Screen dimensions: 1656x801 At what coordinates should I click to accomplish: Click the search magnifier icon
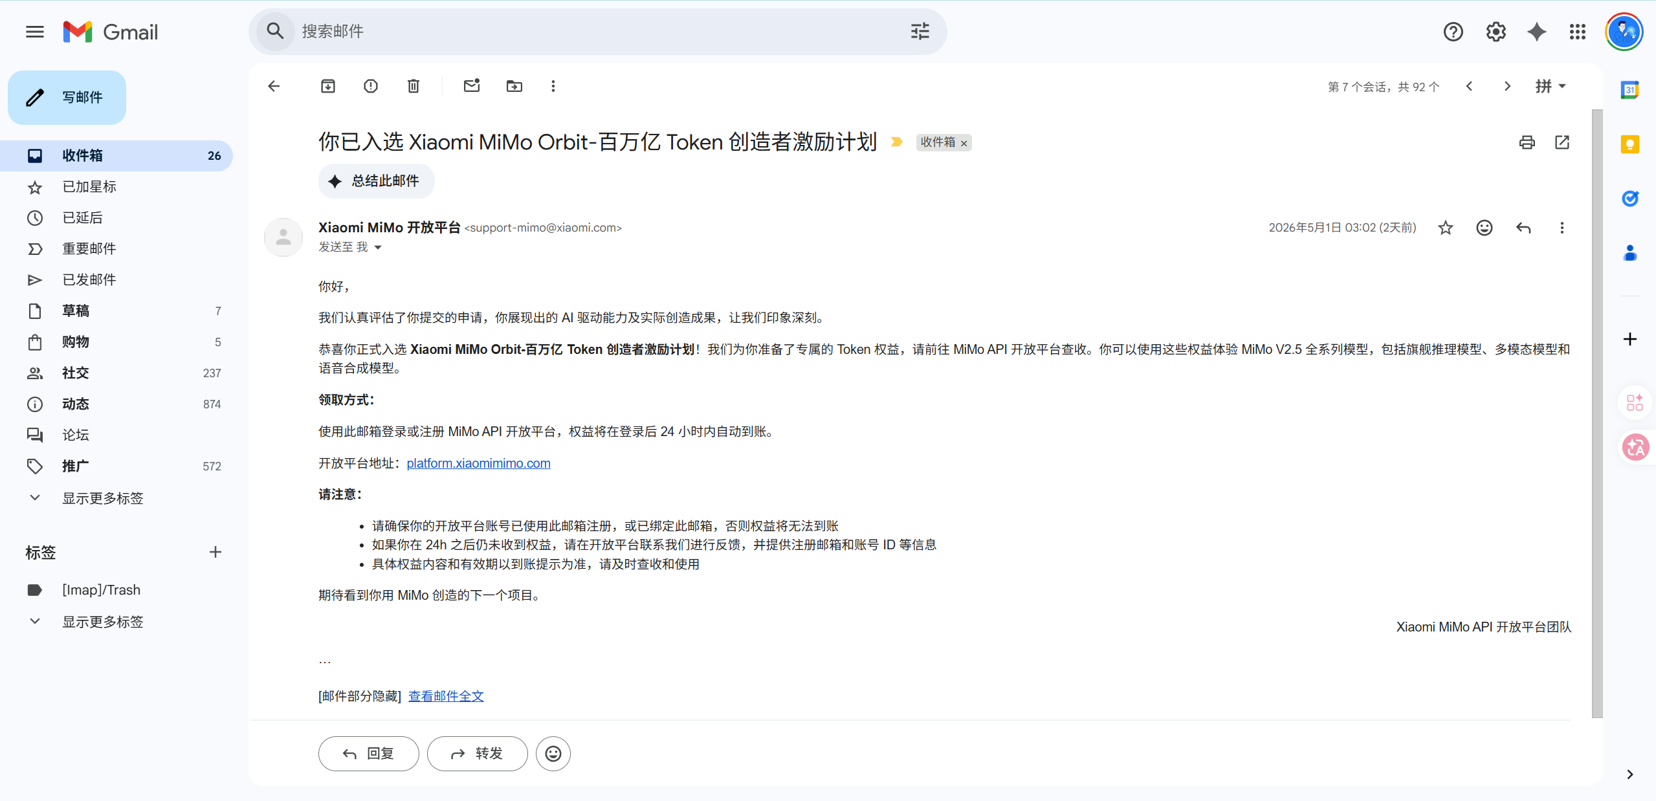tap(276, 31)
